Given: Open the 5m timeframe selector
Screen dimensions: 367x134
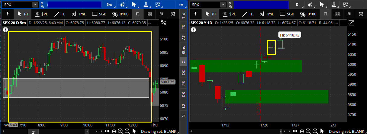Looking at the screenshot, I should [x=109, y=5].
